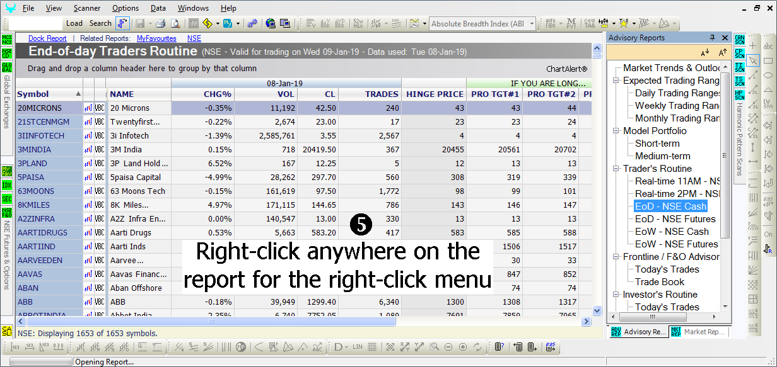Click the Load button
Viewport: 777px width, 367px height.
pyautogui.click(x=74, y=23)
